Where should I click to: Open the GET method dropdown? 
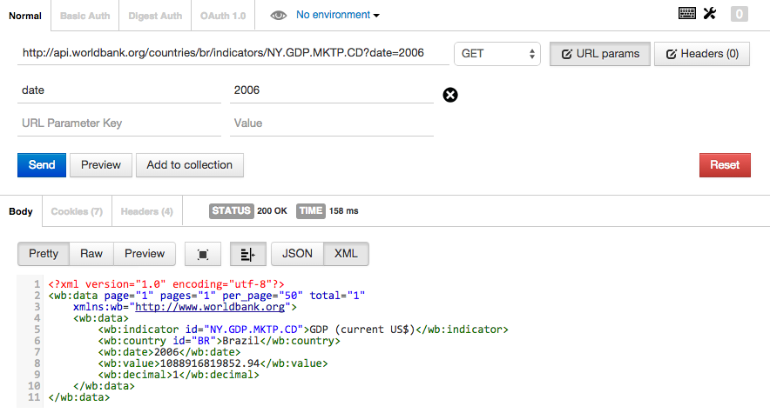497,54
